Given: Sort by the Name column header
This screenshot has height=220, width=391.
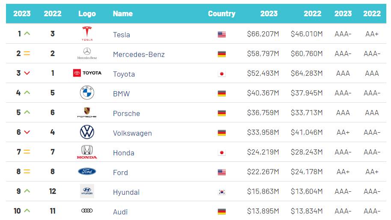Looking at the screenshot, I should point(123,14).
